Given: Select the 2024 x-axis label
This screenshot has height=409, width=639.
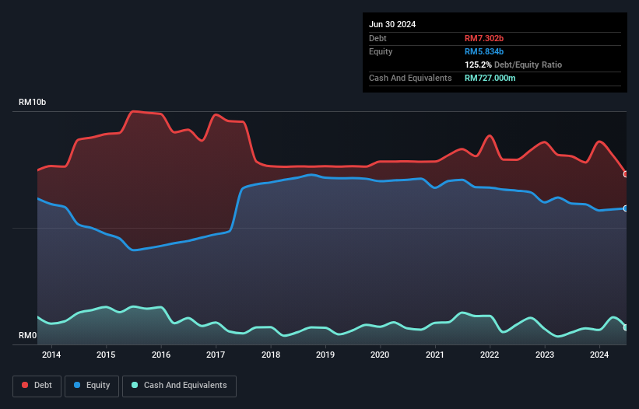Looking at the screenshot, I should [599, 355].
